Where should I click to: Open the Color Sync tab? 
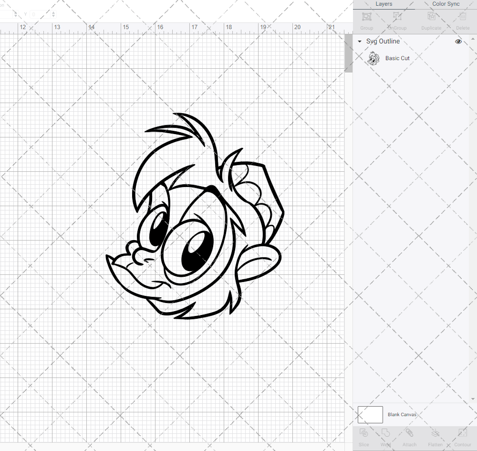tap(446, 4)
